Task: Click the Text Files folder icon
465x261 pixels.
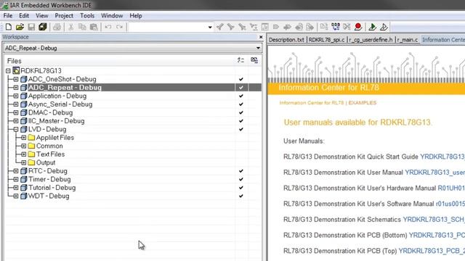Action: point(31,154)
